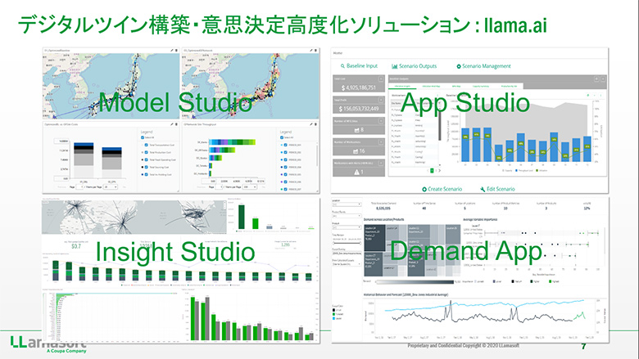Click the light blue legend swatch in Demand App
The width and height of the screenshot is (639, 359).
click(x=334, y=318)
